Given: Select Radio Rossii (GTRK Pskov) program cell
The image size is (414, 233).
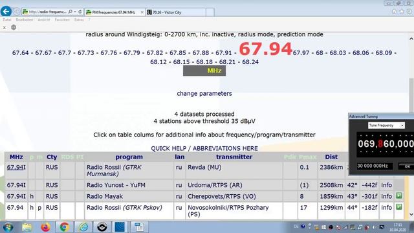Looking at the screenshot, I should click(x=129, y=211).
